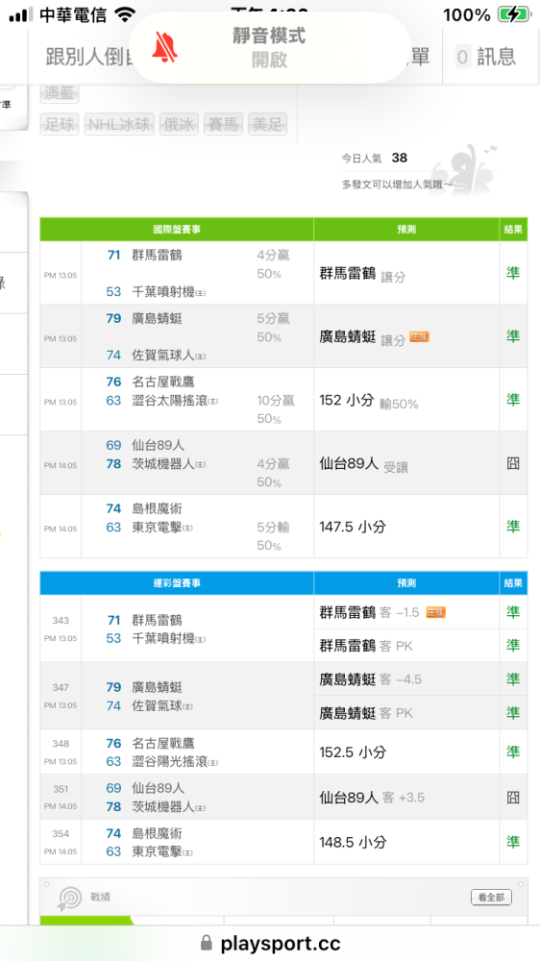Click 囧 result in 運彩盤 game 351
This screenshot has height=961, width=540.
click(x=513, y=798)
